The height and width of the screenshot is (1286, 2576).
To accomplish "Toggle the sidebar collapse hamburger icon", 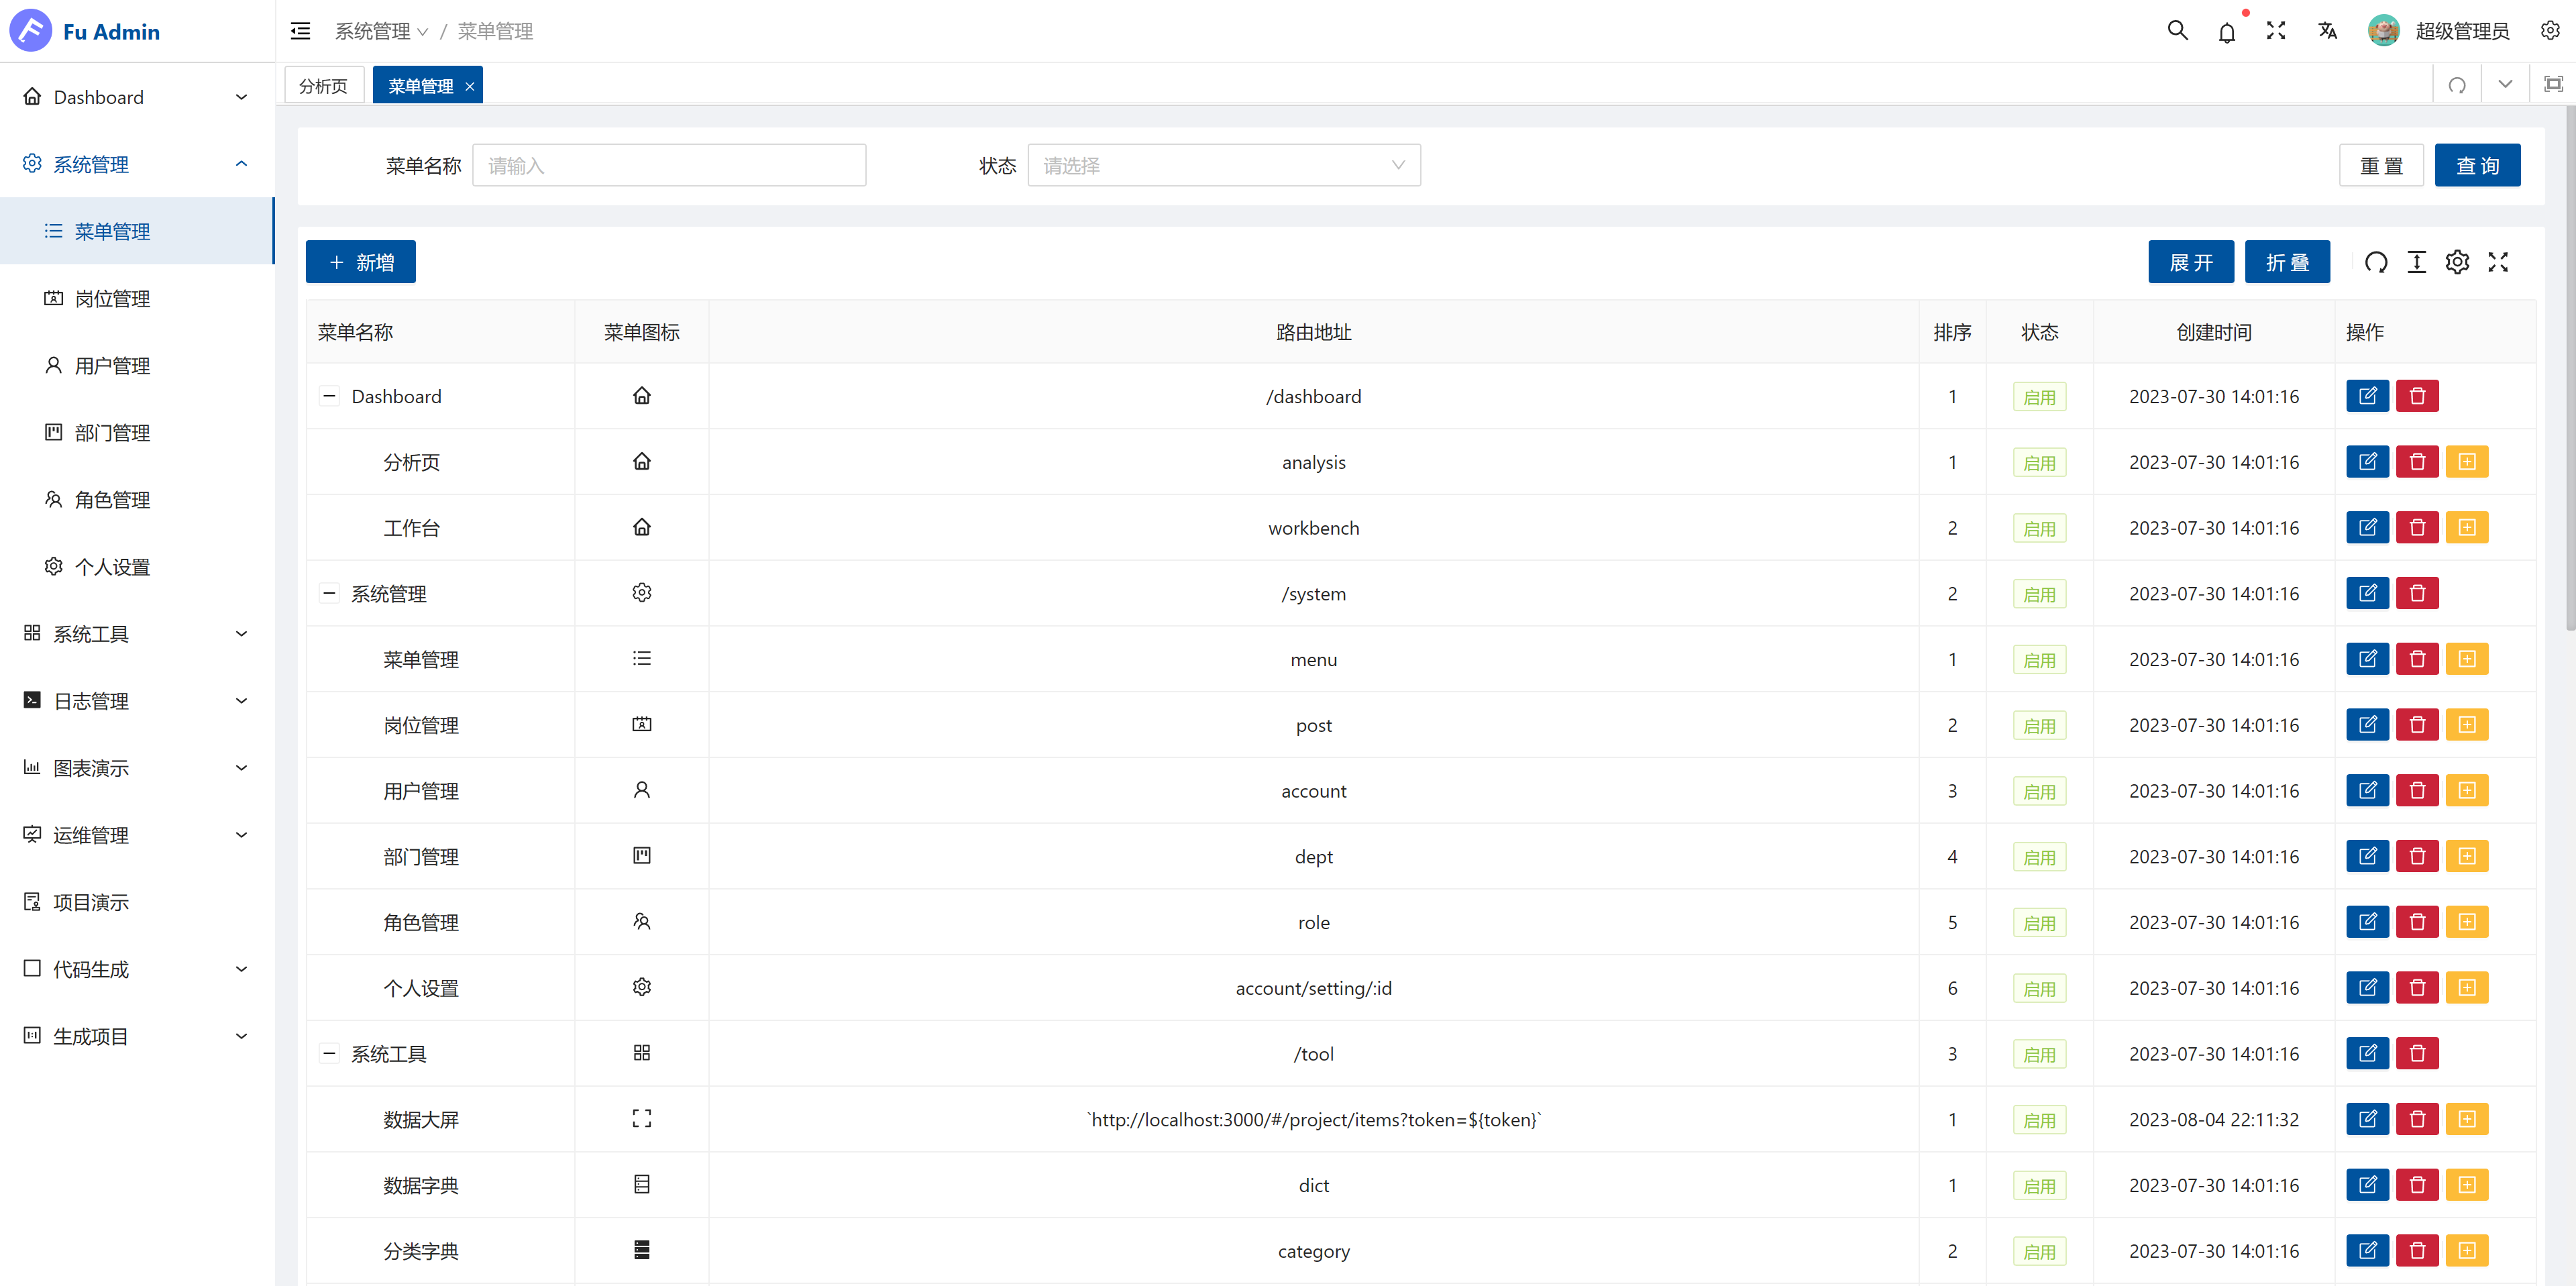I will [300, 31].
